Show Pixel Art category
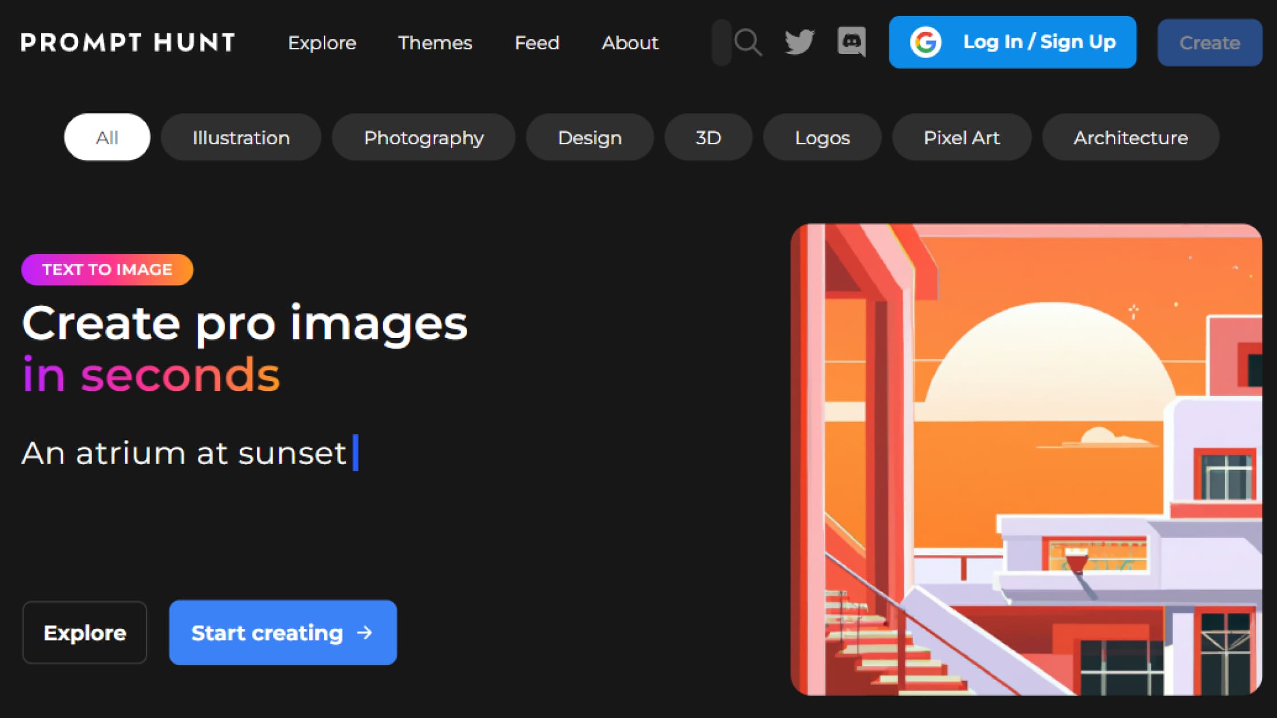 (962, 137)
